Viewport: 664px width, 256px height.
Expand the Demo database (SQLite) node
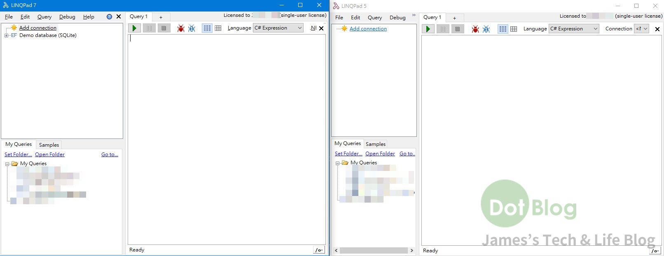tap(6, 35)
